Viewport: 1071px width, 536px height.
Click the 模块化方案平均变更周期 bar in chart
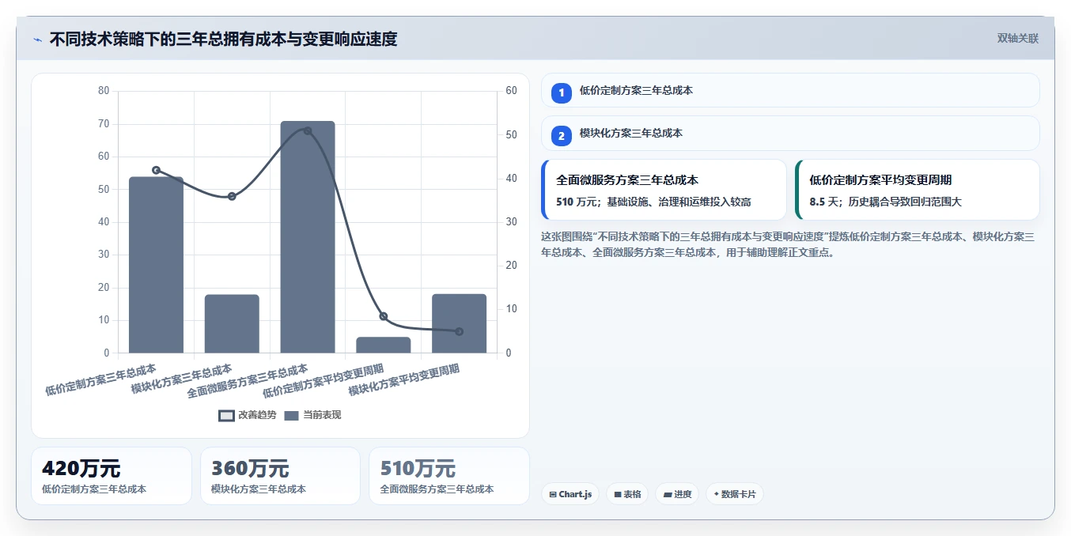point(460,323)
